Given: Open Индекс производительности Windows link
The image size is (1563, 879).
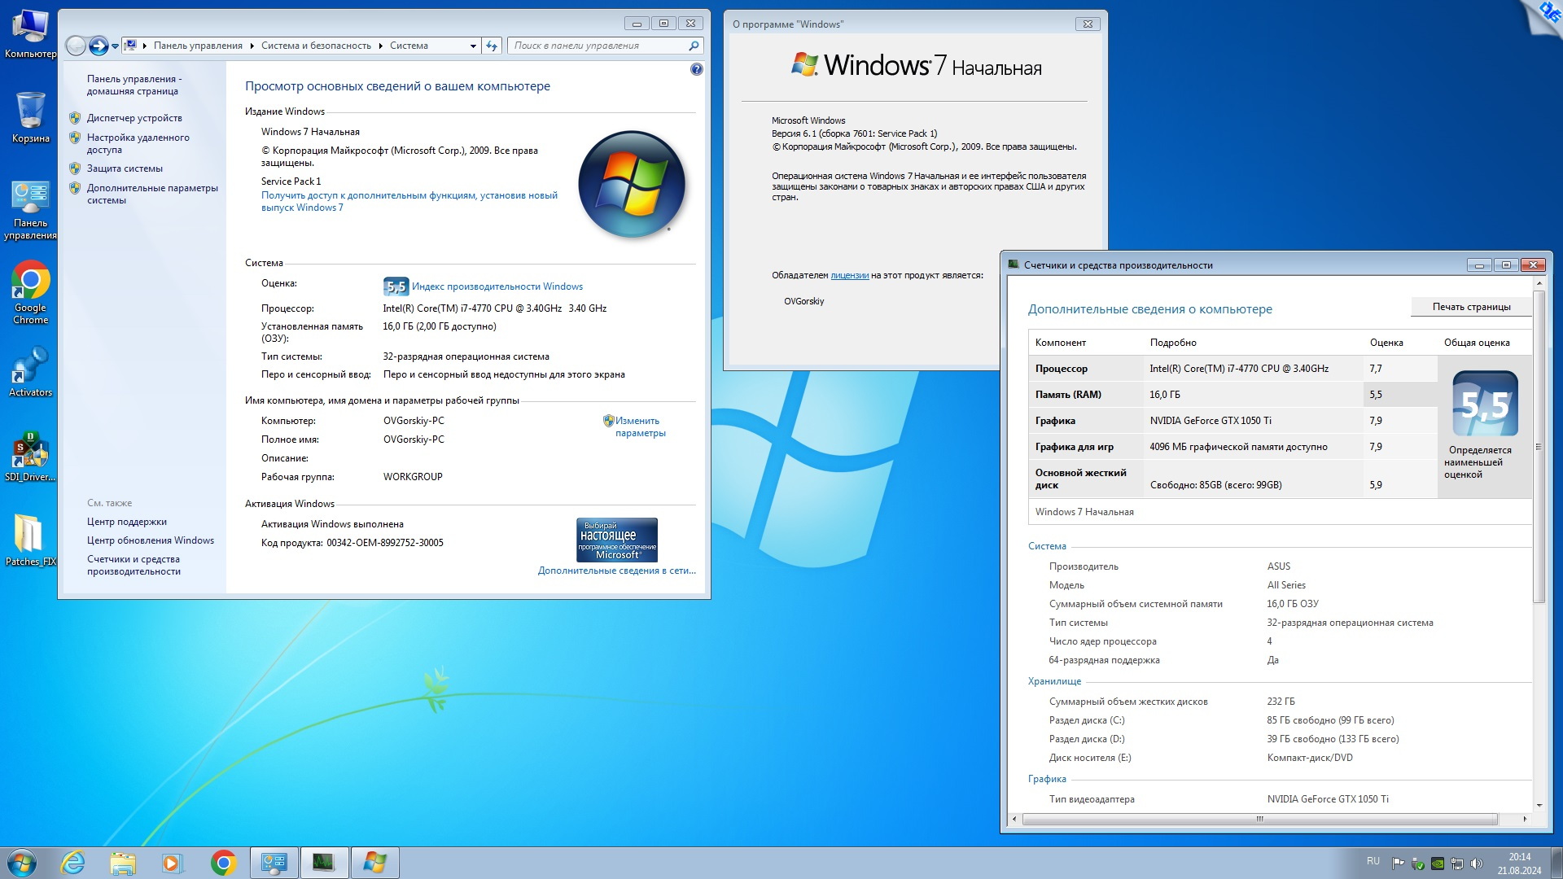Looking at the screenshot, I should click(497, 286).
